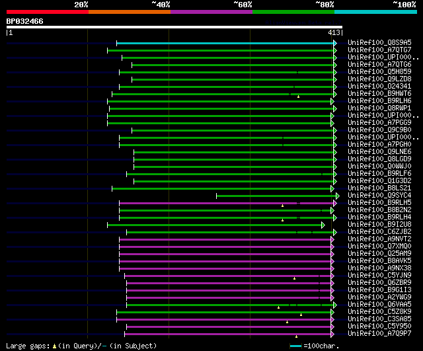Screen dimensions: 423x351
Task: Select the UniRef100_Q9SYC4 label
Action: click(379, 196)
